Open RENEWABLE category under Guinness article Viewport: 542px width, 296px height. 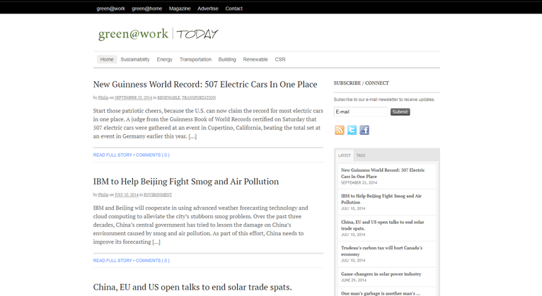click(168, 97)
